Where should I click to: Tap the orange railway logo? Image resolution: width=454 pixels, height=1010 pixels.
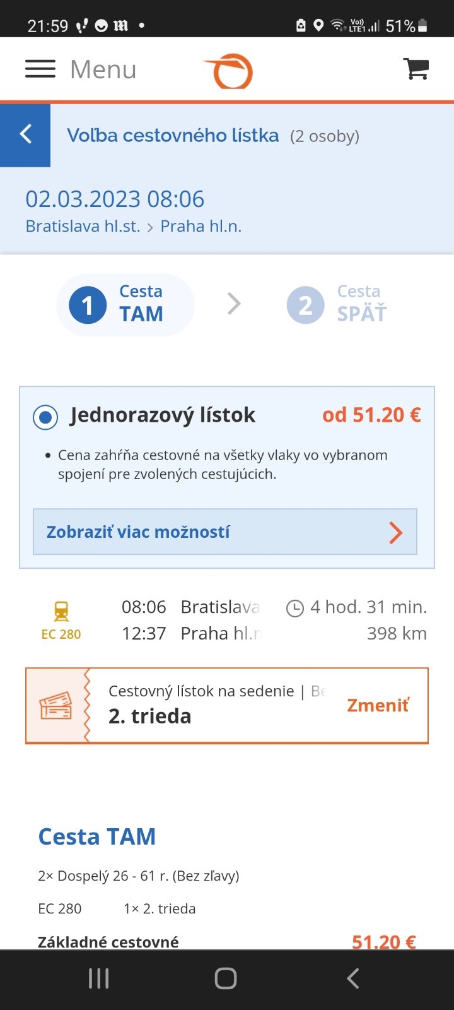click(228, 71)
